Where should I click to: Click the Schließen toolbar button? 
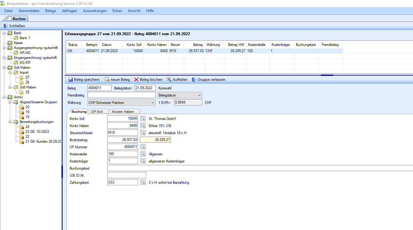(14, 26)
